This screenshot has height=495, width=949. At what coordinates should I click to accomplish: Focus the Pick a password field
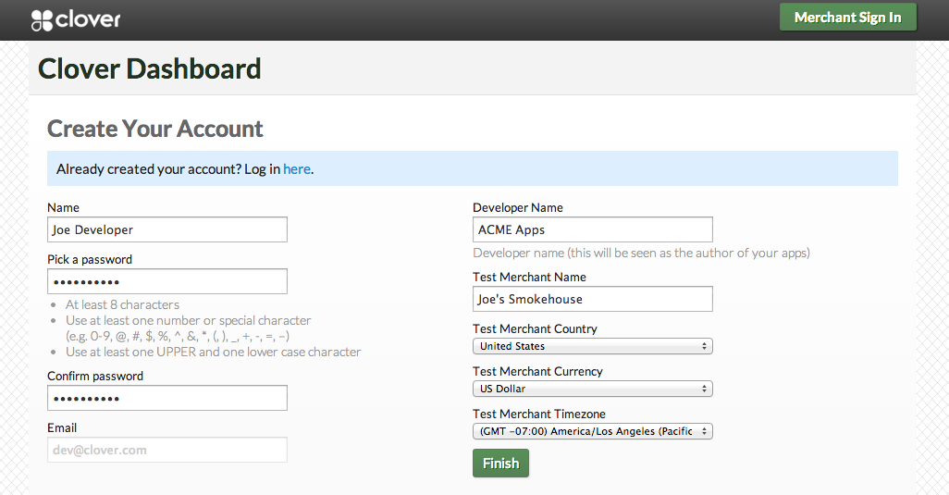167,281
